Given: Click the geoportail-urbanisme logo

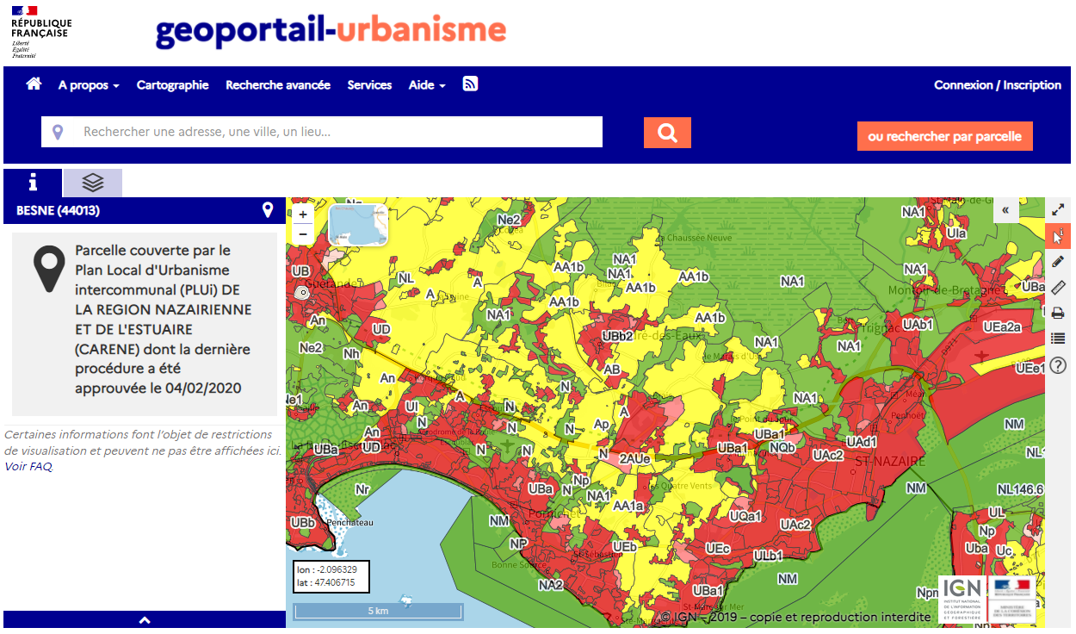Looking at the screenshot, I should [x=331, y=31].
